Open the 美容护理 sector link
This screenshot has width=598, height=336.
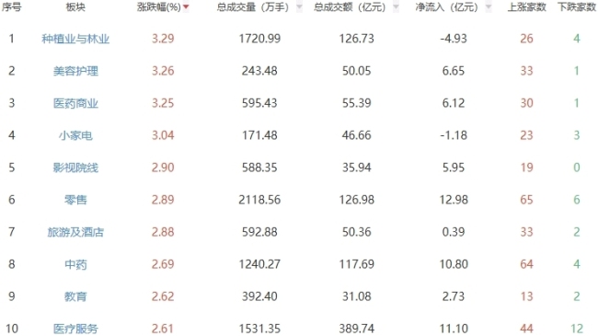[75, 71]
